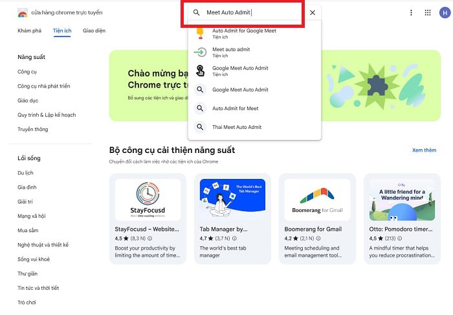Click the Chrome Web Store rainbow logo
This screenshot has width=453, height=315.
(x=23, y=13)
